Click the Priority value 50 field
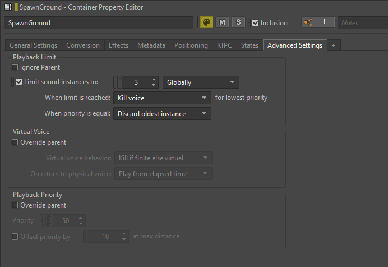388x267 pixels. pyautogui.click(x=66, y=221)
